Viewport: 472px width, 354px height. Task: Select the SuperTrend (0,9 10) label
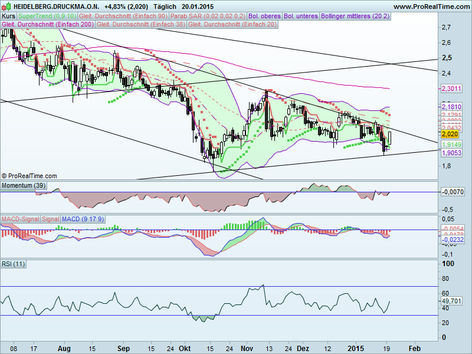tap(47, 16)
